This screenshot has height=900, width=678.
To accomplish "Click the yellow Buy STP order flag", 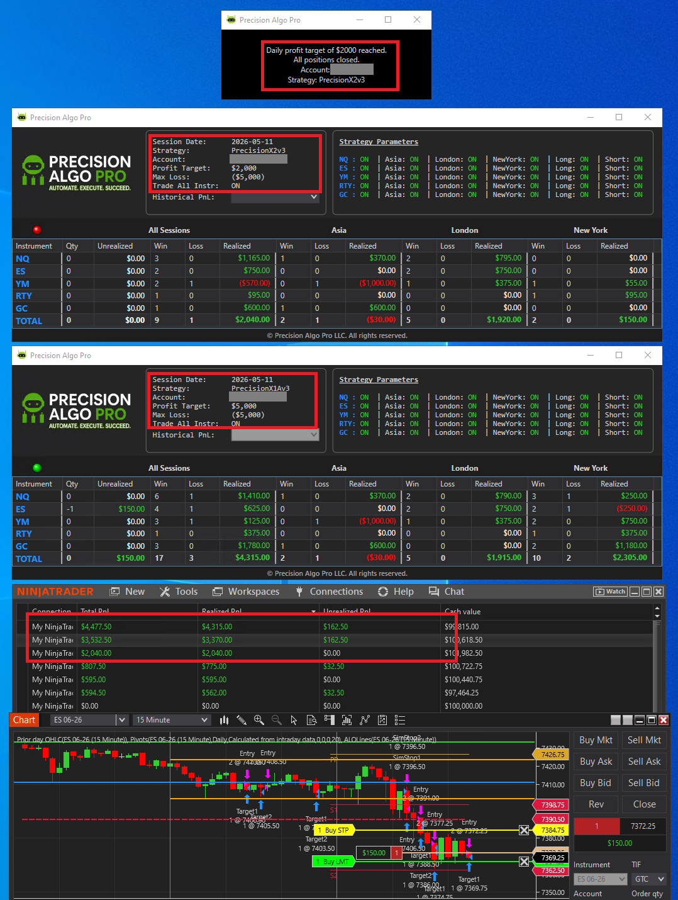I will tap(333, 830).
